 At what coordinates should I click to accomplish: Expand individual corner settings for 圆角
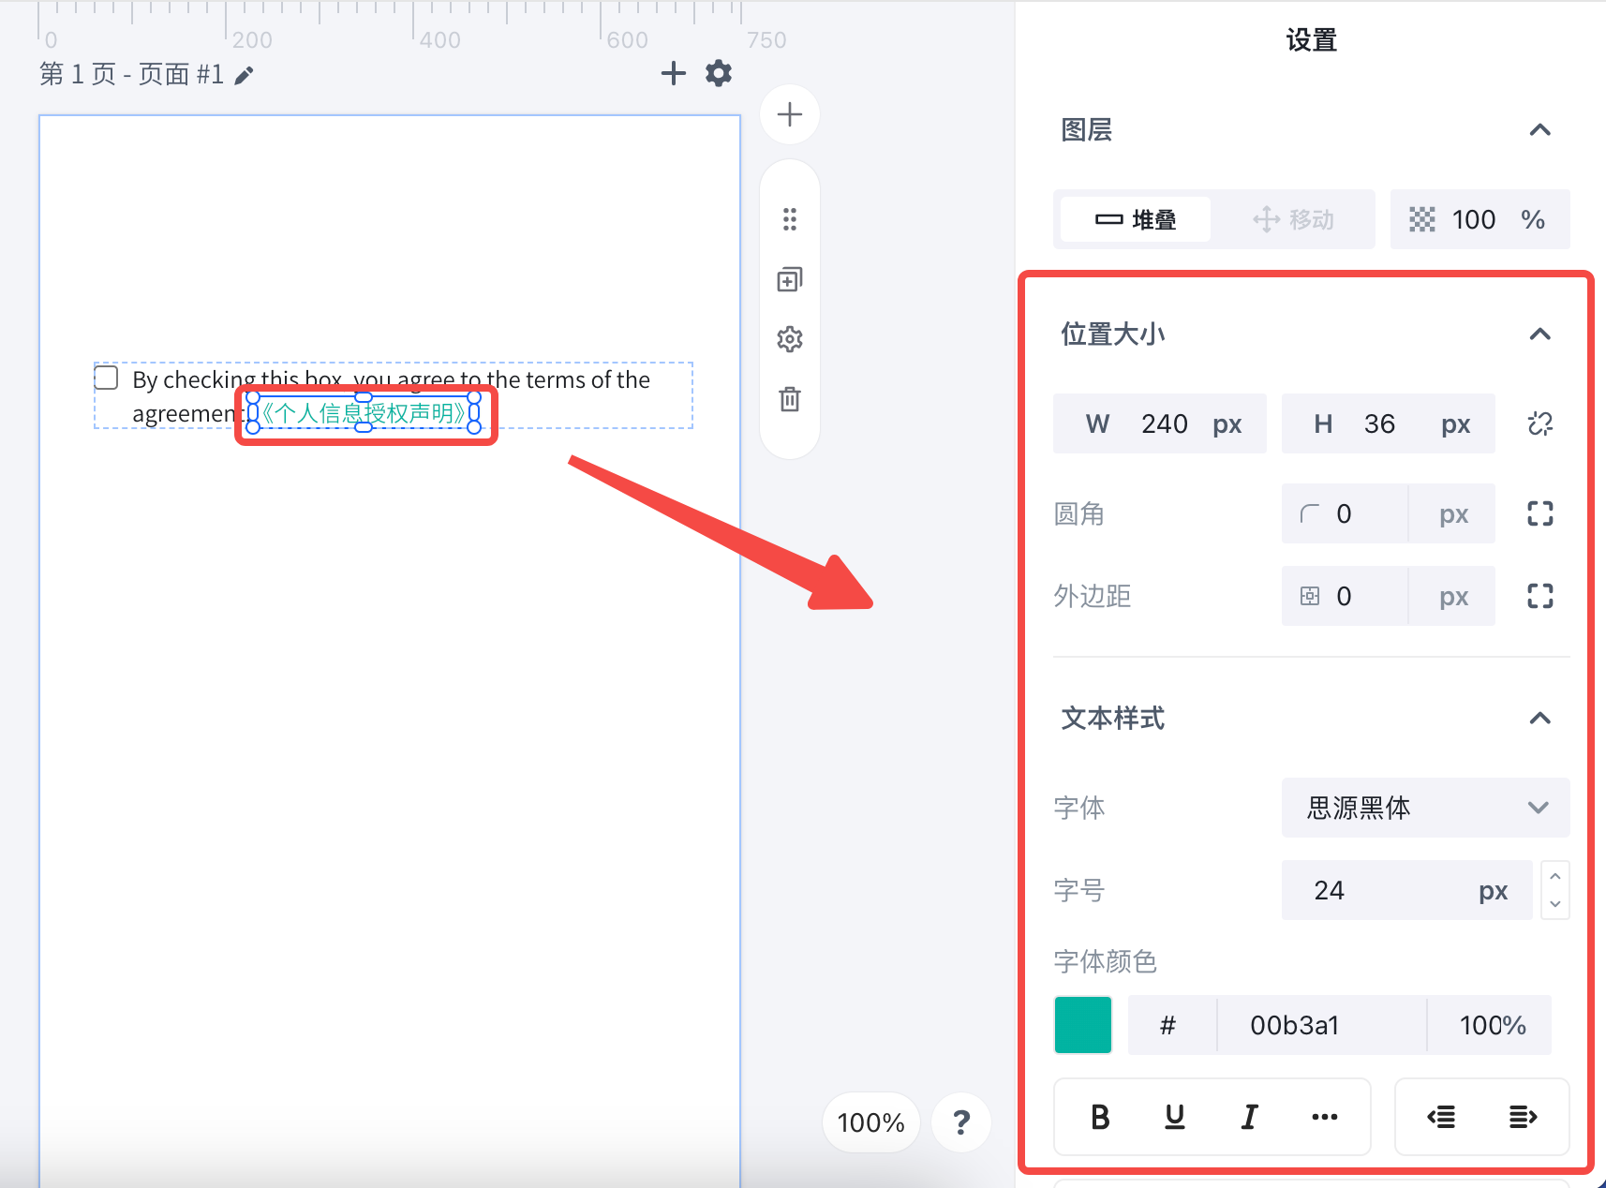point(1540,513)
